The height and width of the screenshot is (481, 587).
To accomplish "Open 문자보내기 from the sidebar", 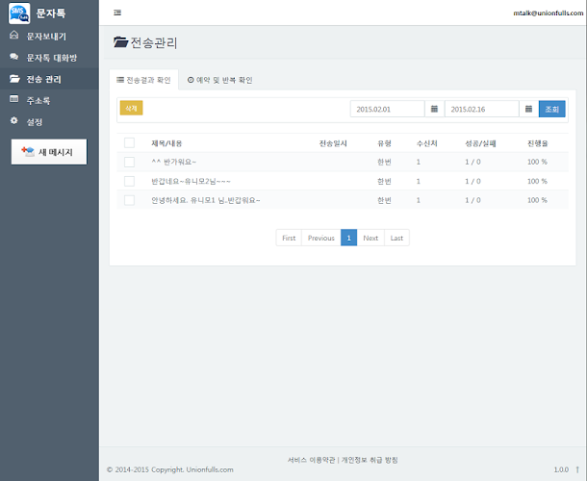I will coord(46,36).
